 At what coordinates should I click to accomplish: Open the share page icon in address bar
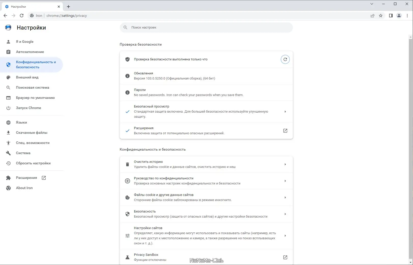click(373, 16)
